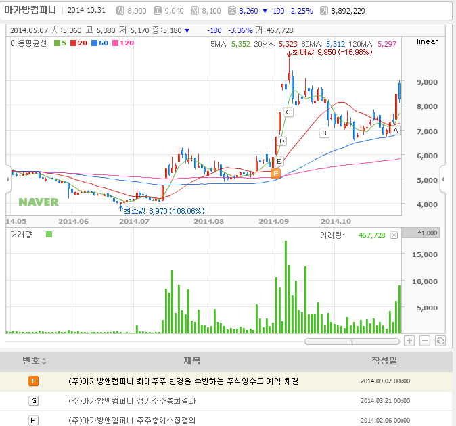Click the 2014.03.21 date cell
Viewport: 456px width, 426px height.
click(x=385, y=401)
